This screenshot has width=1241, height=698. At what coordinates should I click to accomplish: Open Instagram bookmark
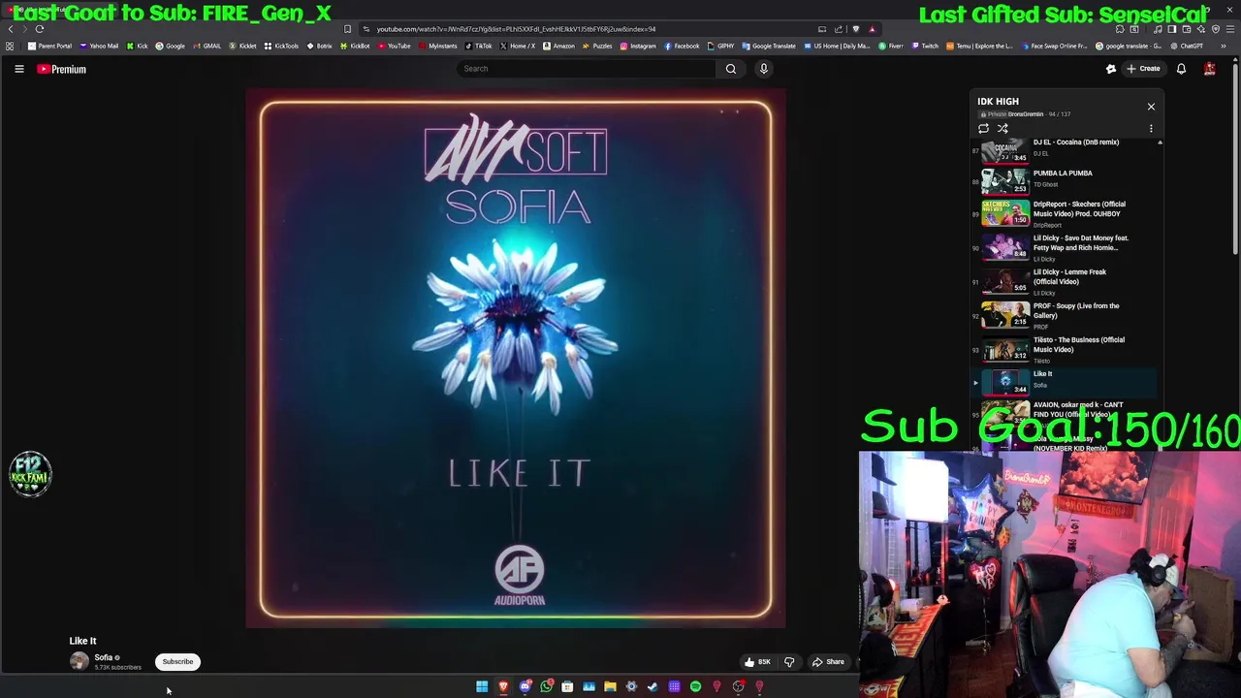click(x=638, y=46)
